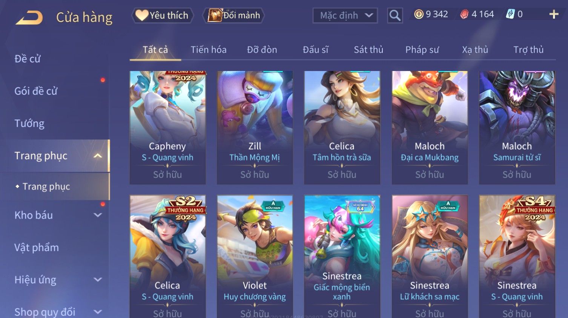Open the search magnifier icon
The height and width of the screenshot is (318, 568).
395,15
